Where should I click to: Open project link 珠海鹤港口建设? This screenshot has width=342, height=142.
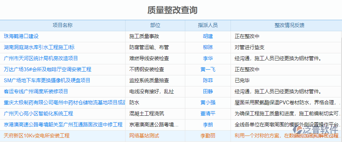21,36
